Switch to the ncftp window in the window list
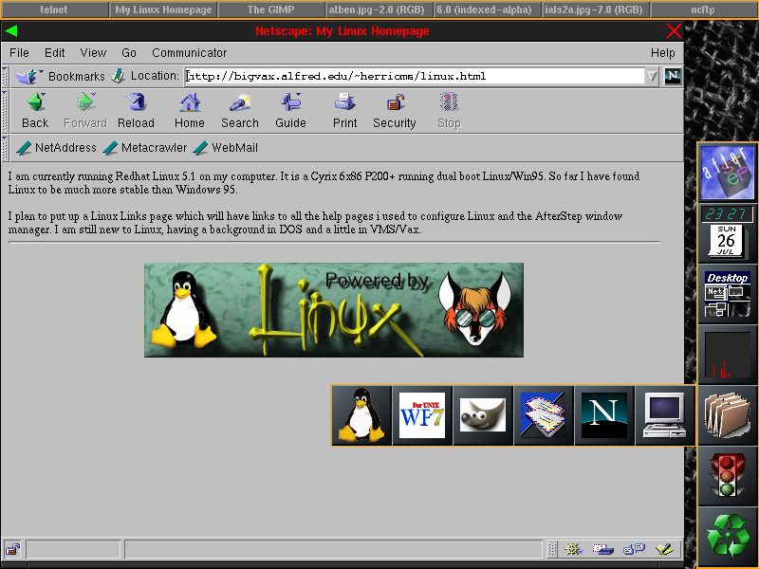This screenshot has width=759, height=569. [703, 9]
